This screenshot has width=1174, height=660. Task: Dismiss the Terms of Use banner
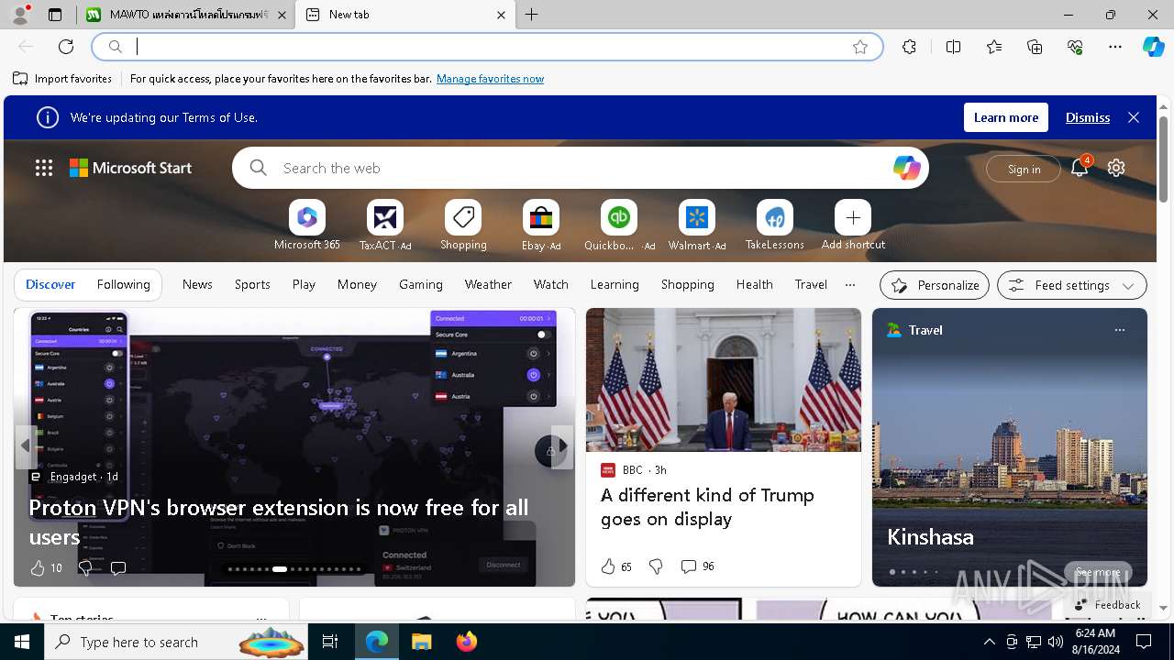pyautogui.click(x=1088, y=117)
